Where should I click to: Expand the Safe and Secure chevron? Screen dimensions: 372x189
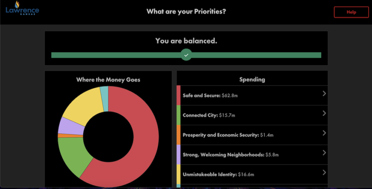click(x=324, y=94)
